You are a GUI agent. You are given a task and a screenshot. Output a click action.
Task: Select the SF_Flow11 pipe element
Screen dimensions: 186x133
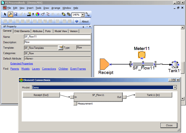pyautogui.click(x=143, y=64)
